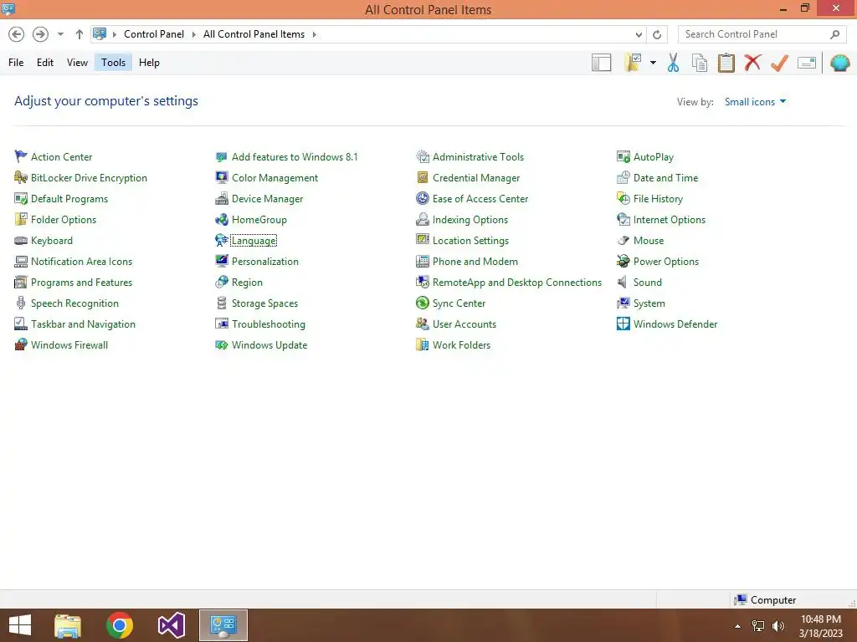Image resolution: width=857 pixels, height=642 pixels.
Task: Refresh the Control Panel view
Action: click(656, 34)
